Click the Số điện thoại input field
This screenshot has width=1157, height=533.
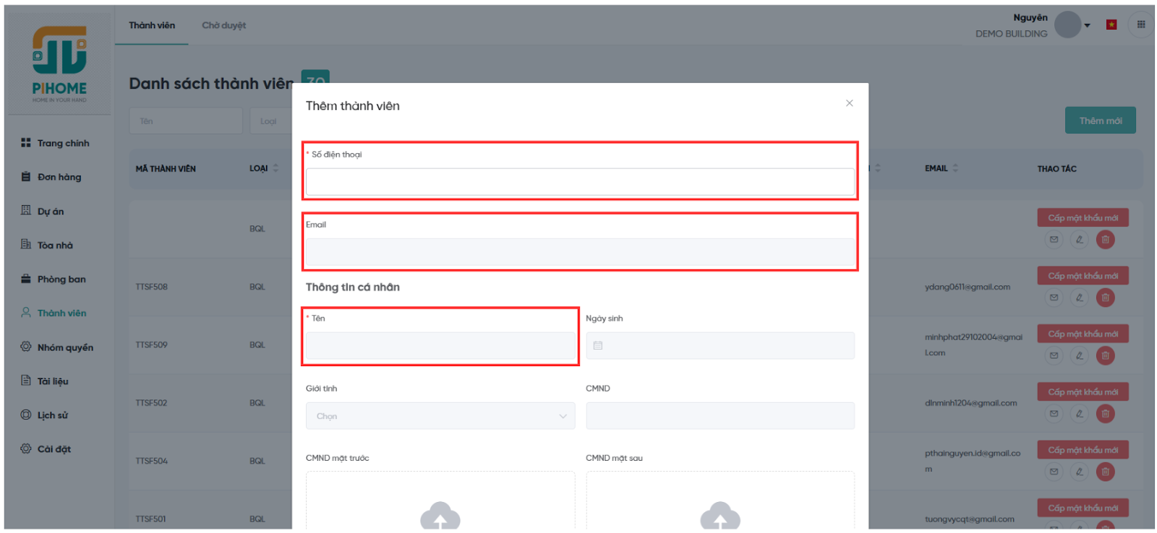(580, 182)
